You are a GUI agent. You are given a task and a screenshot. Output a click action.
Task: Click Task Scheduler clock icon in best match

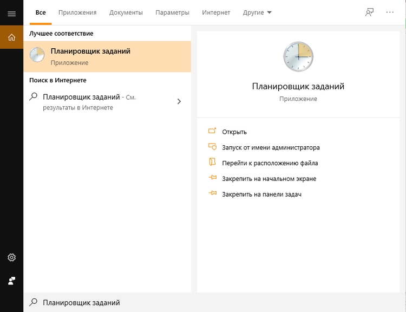[37, 55]
